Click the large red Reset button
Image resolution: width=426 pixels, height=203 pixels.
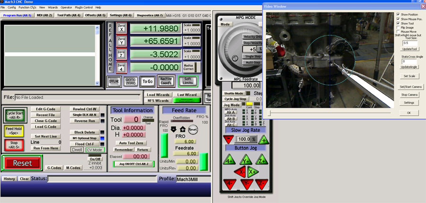[x=22, y=163]
